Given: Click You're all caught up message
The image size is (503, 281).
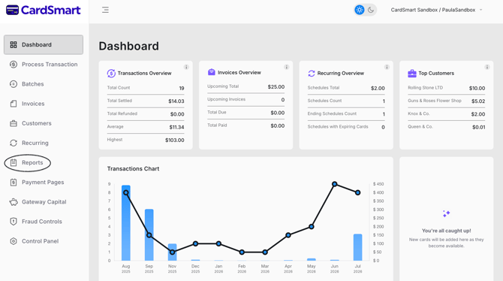Looking at the screenshot, I should point(446,231).
